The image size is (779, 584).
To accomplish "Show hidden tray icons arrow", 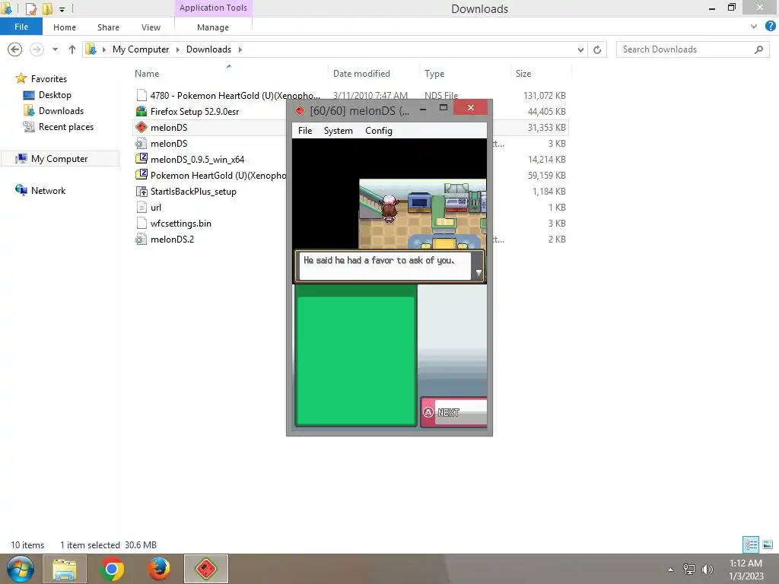I will [x=671, y=570].
